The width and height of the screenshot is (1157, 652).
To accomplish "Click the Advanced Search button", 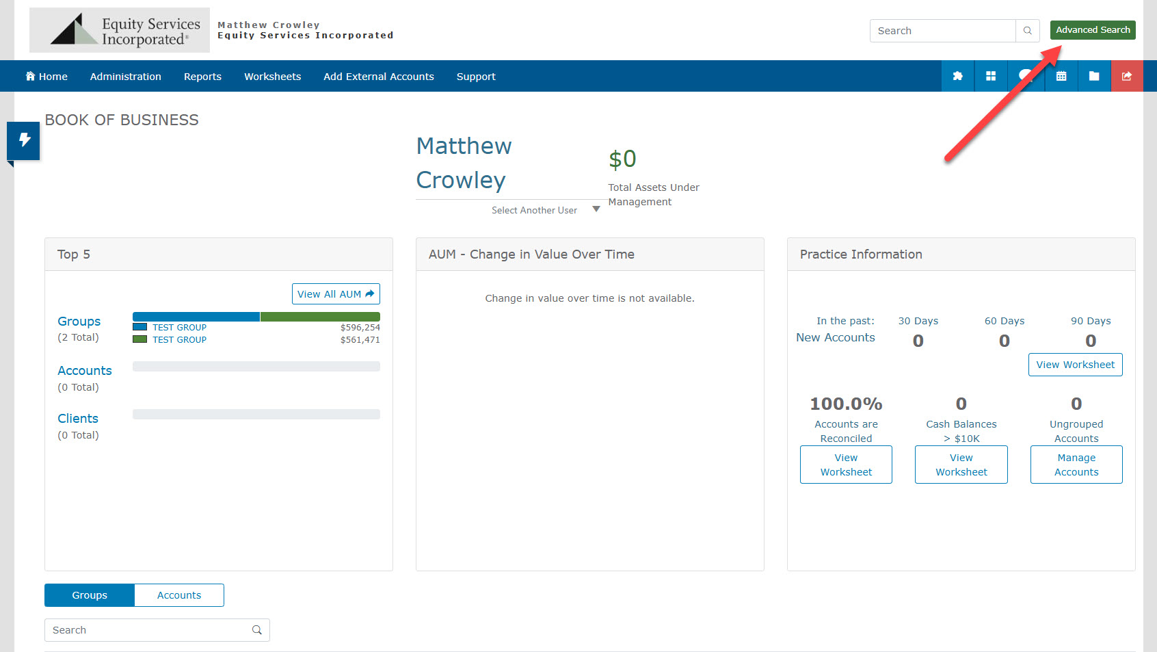I will (1092, 30).
